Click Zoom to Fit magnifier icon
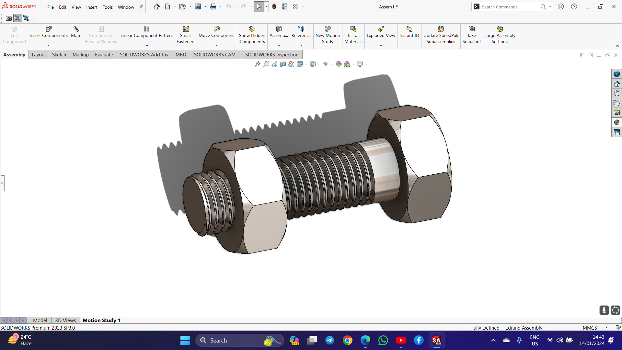 (258, 64)
